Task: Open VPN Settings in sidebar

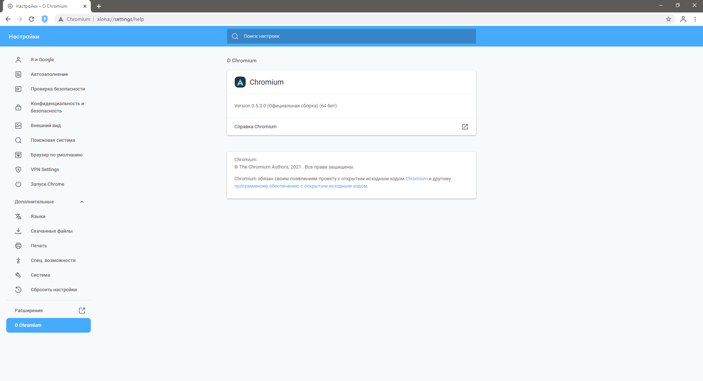Action: pos(45,170)
